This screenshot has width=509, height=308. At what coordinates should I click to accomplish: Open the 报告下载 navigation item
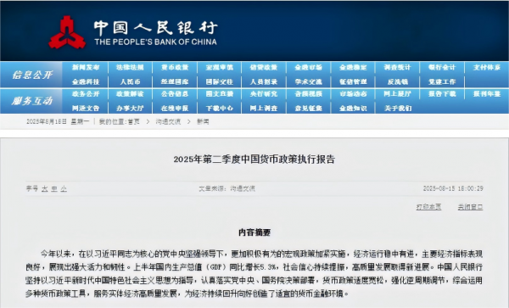[442, 94]
